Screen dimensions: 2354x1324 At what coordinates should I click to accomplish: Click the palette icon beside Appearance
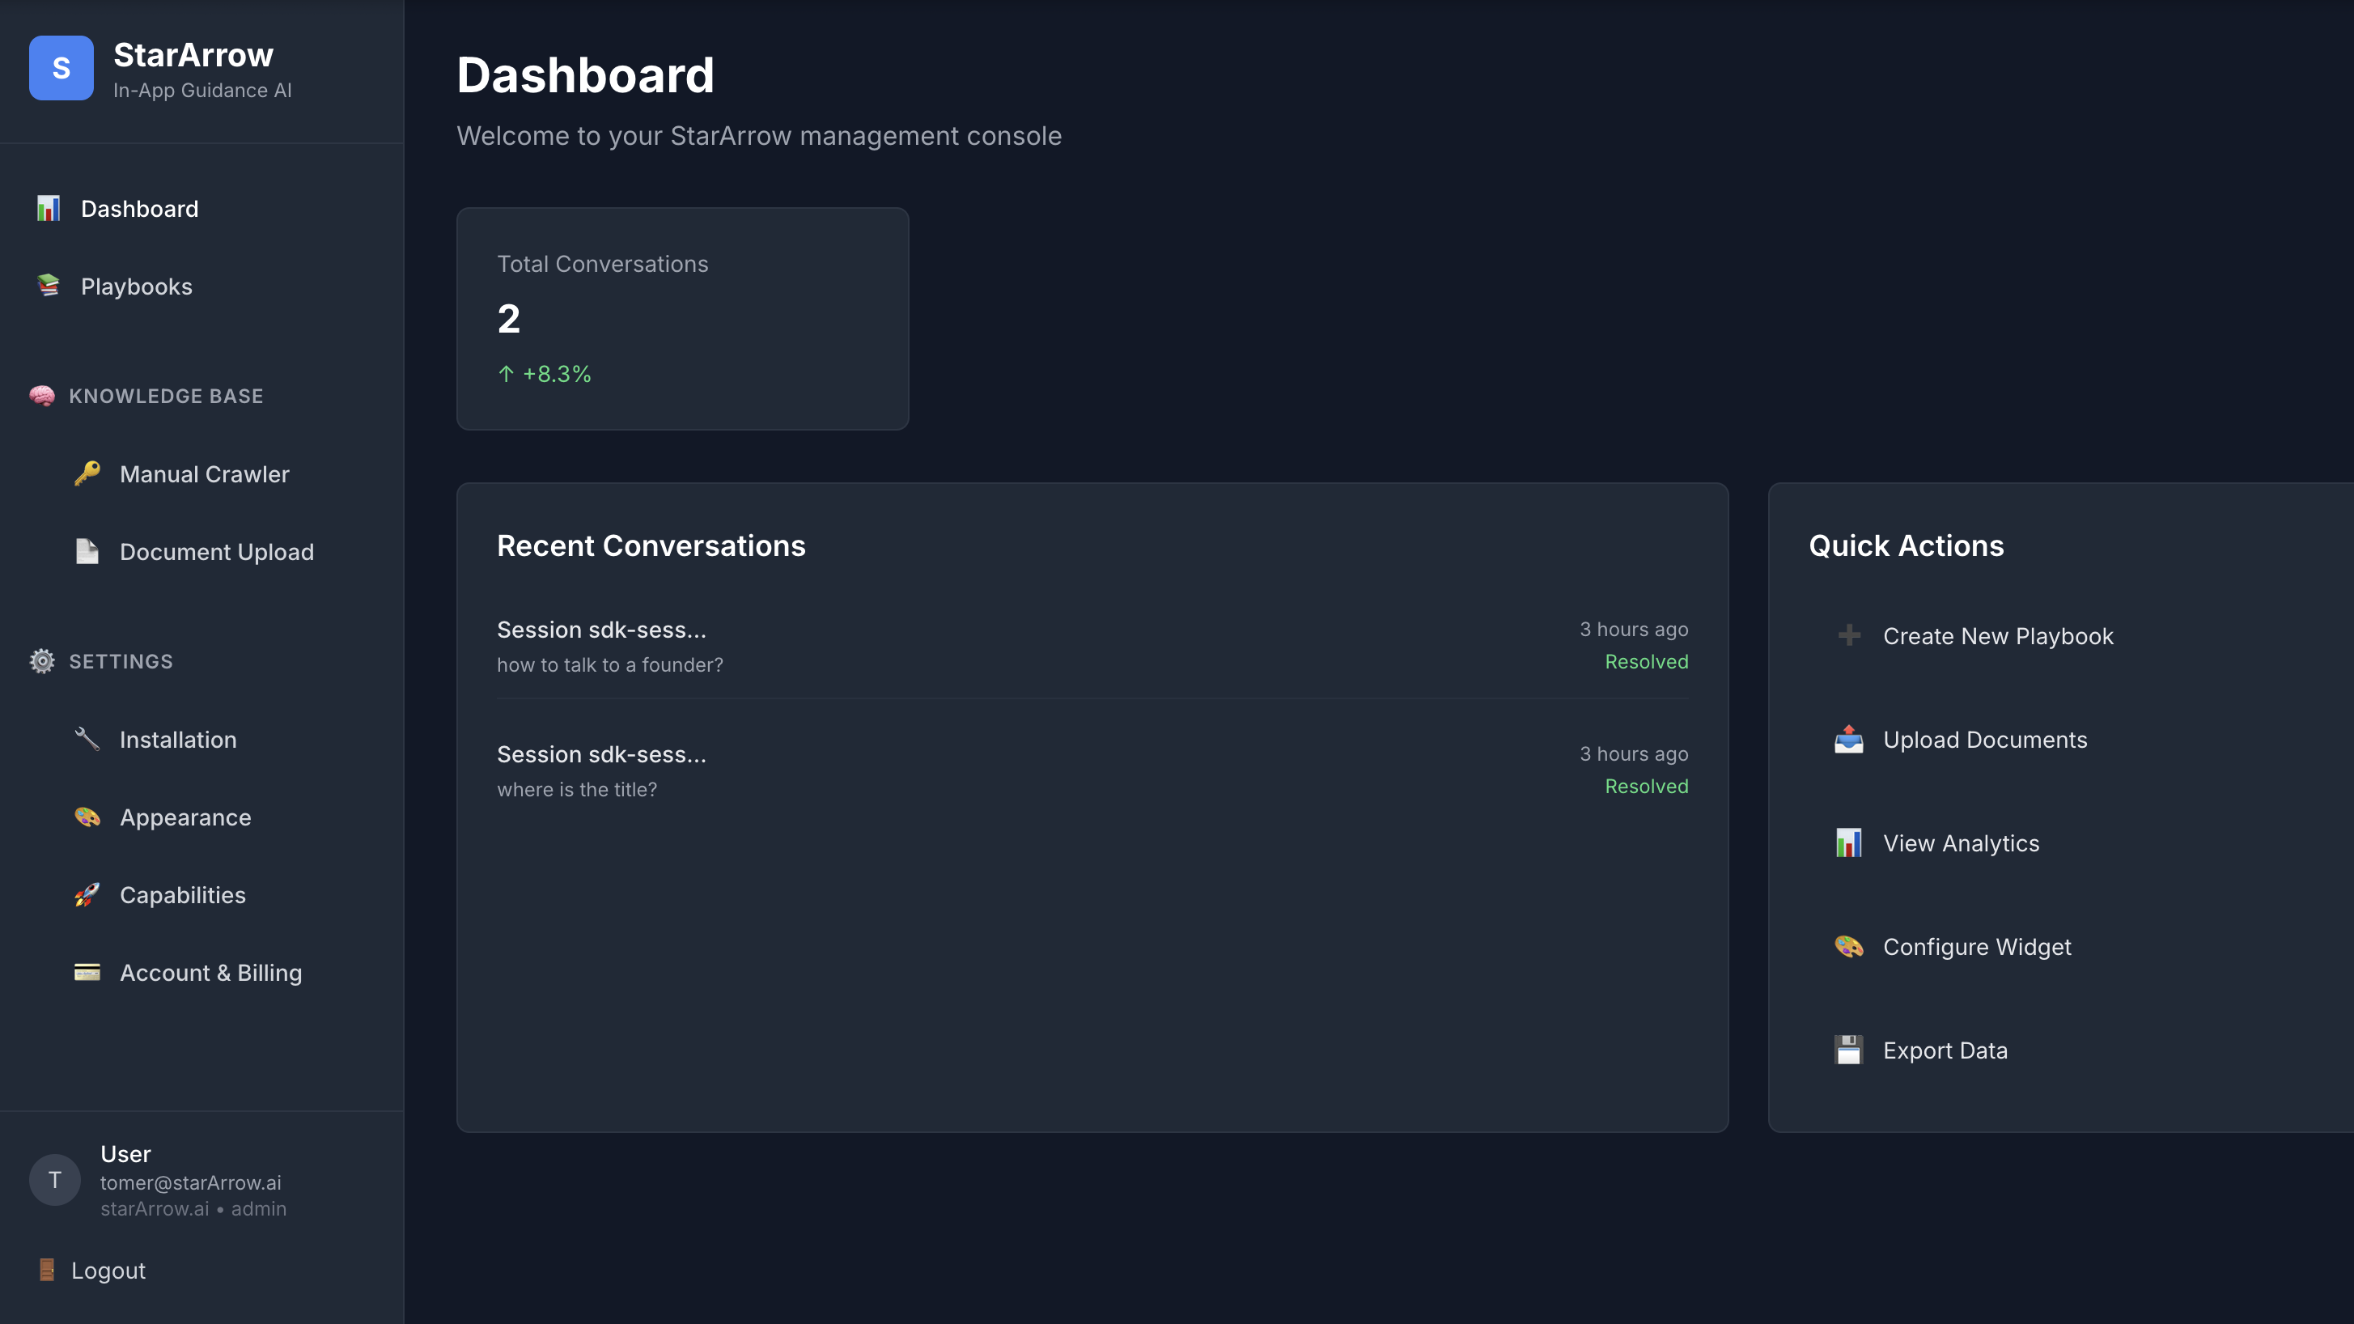point(87,817)
